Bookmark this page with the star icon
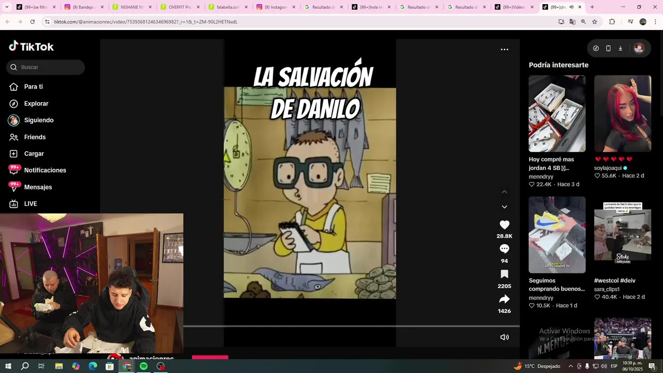 click(x=595, y=22)
